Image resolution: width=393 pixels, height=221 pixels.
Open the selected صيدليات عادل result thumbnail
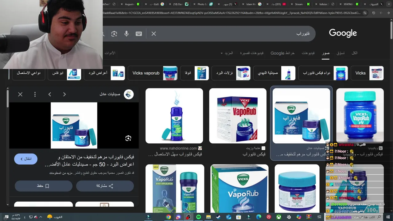click(301, 116)
